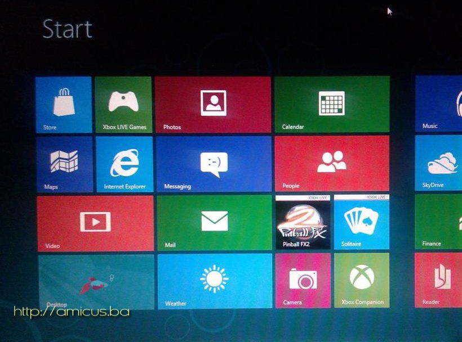Open the People tile
The image size is (462, 342).
332,163
